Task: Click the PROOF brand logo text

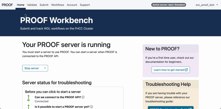Action: pyautogui.click(x=7, y=5)
